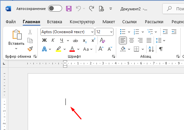Open the Абзац dialog launcher
Screen dimensions: 184x130
178,56
